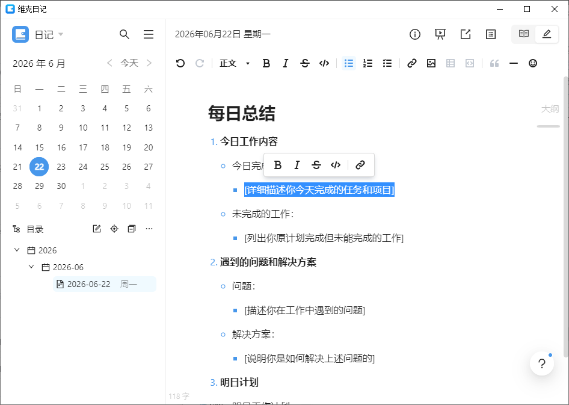Viewport: 569px width, 405px height.
Task: Click the redo icon in editor toolbar
Action: click(x=200, y=64)
